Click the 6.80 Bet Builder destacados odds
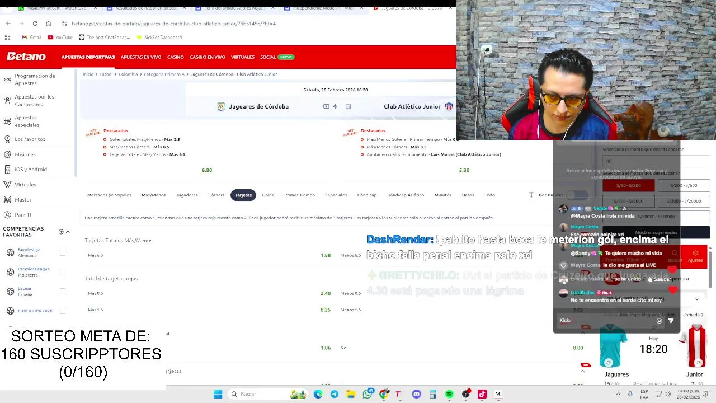This screenshot has width=716, height=403. pos(207,170)
